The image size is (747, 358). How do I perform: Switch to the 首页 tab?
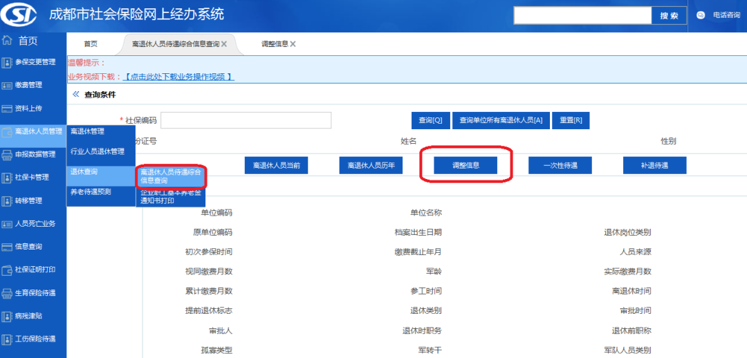(x=90, y=44)
